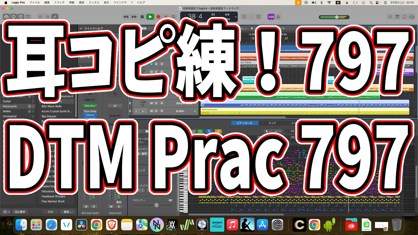Start recording with the Record button
This screenshot has height=235, width=418.
158,17
